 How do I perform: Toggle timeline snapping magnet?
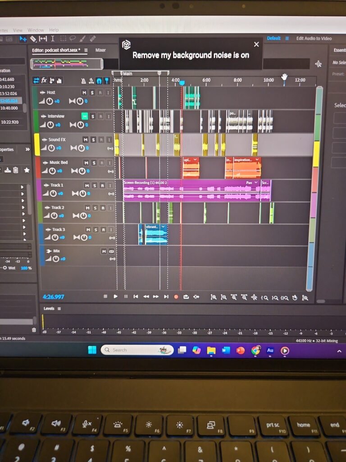coord(99,81)
